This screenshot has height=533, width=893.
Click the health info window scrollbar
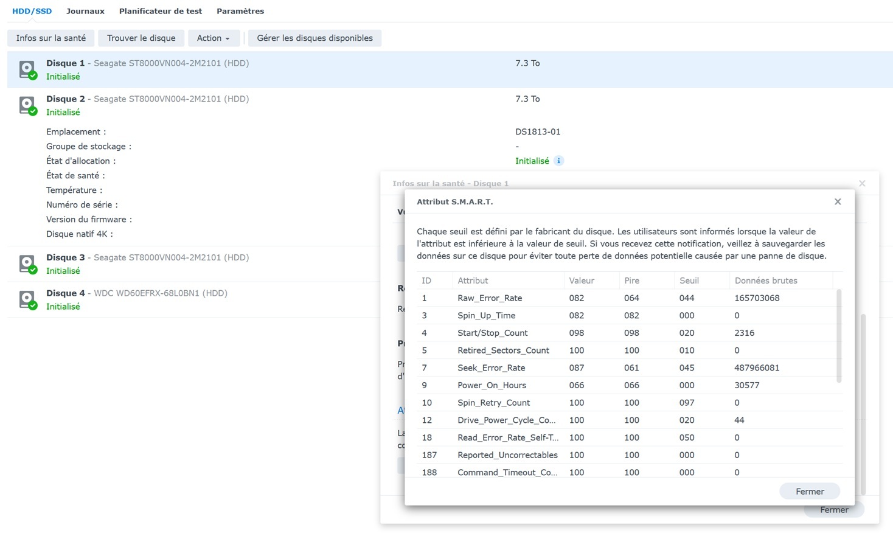[x=863, y=404]
